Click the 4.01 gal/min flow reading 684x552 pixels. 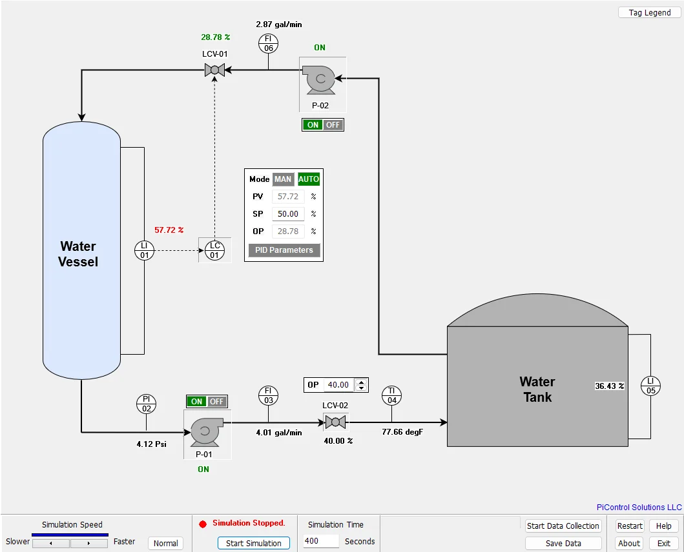[279, 433]
